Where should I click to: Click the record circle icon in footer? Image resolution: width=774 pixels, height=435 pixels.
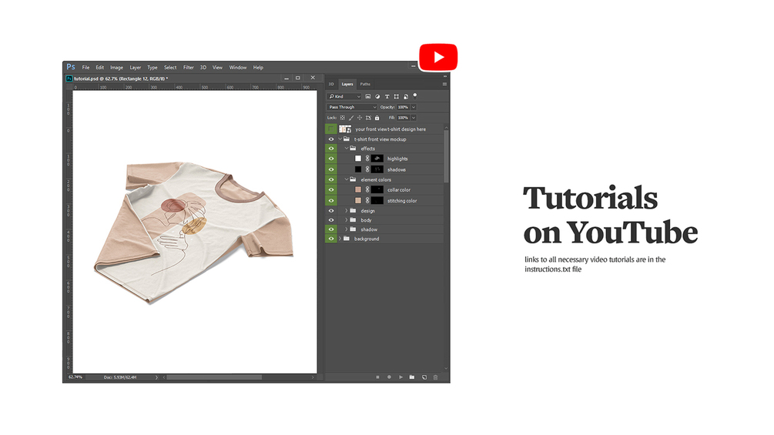pos(389,377)
